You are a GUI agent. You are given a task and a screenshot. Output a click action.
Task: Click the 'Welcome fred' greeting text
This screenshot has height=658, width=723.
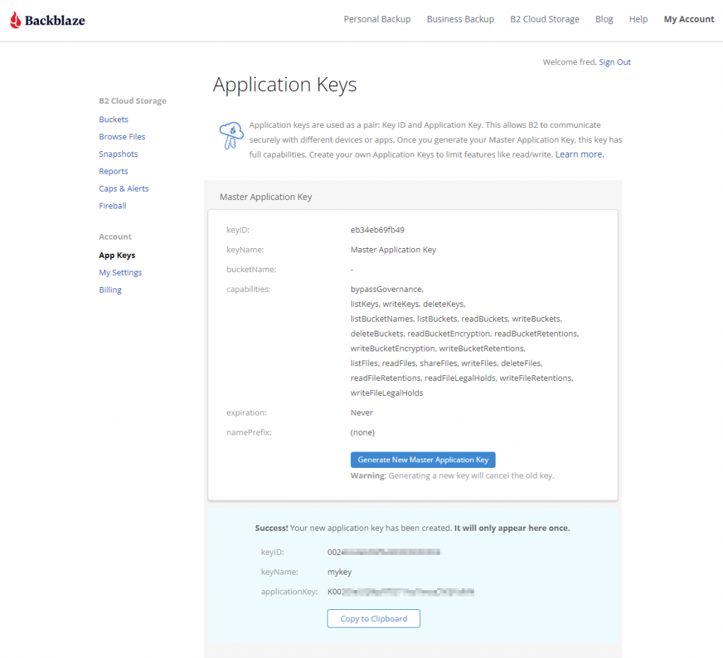[570, 62]
